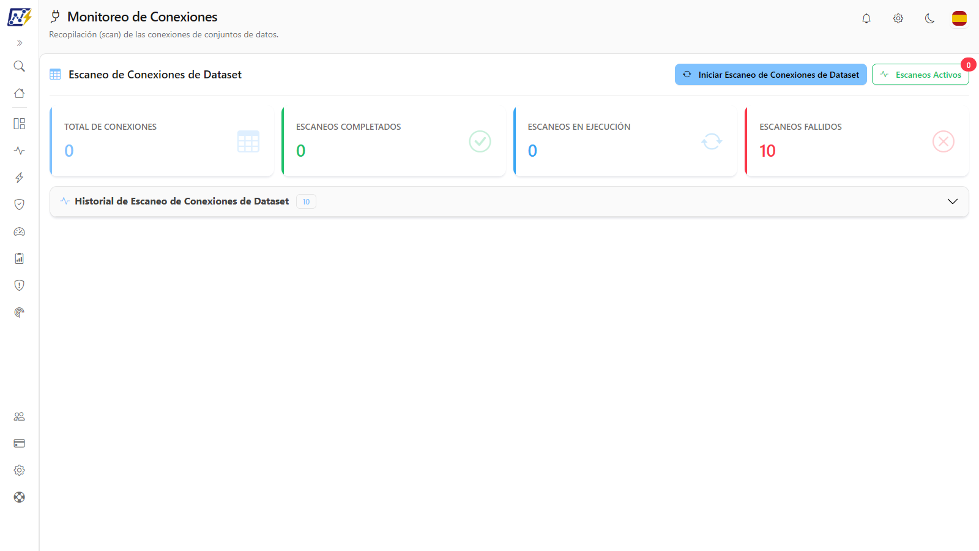Change language via the Spanish flag
This screenshot has height=551, width=979.
959,18
